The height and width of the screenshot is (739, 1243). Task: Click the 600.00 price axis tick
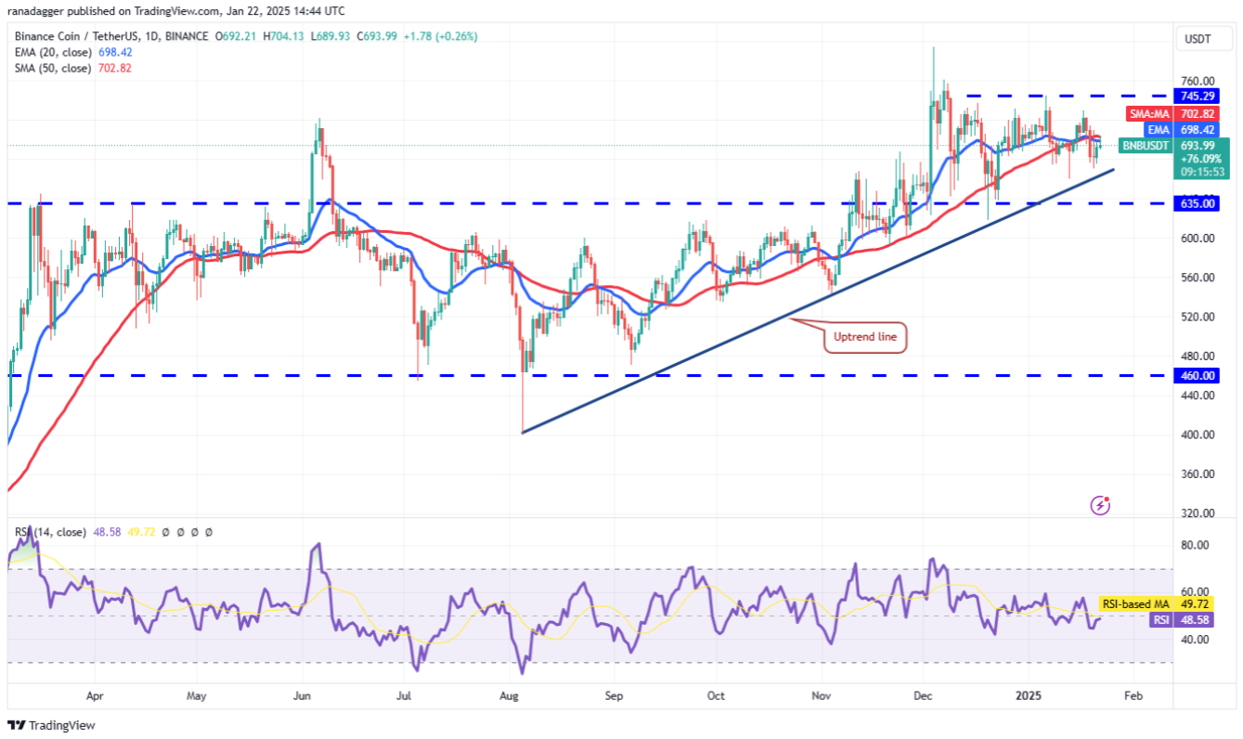tap(1198, 238)
